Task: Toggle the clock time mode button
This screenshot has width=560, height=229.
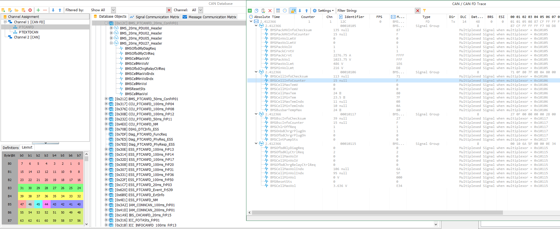Action: [285, 11]
